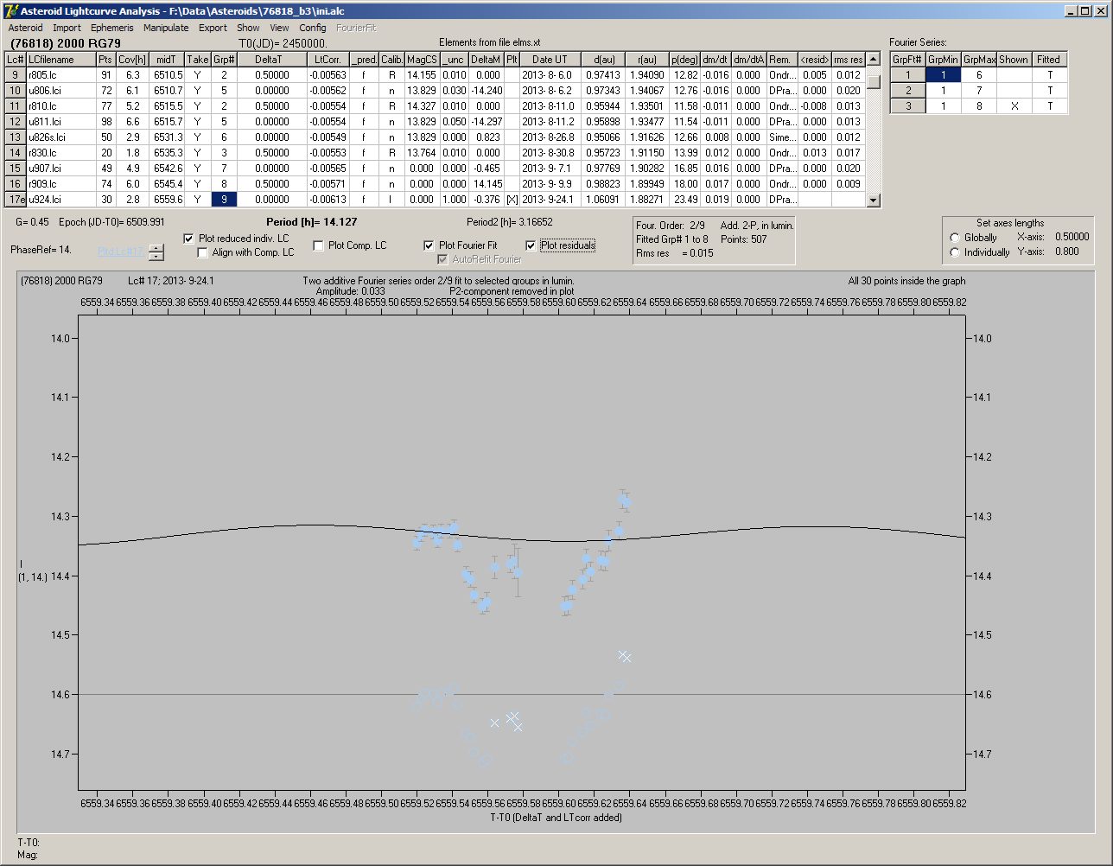1113x866 pixels.
Task: Click highlighted GrpMin cell in series 1
Action: click(944, 75)
